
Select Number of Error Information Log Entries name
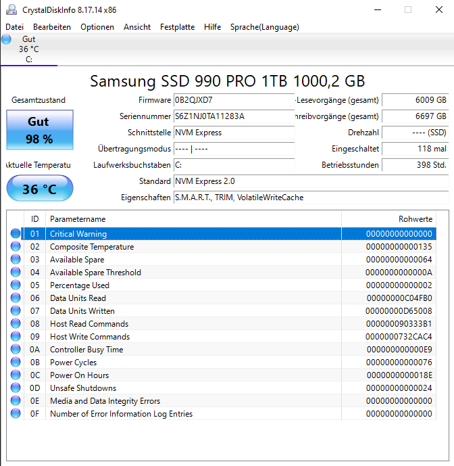coord(121,414)
